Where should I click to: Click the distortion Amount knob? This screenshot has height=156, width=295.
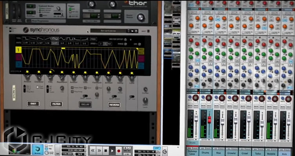click(x=27, y=77)
